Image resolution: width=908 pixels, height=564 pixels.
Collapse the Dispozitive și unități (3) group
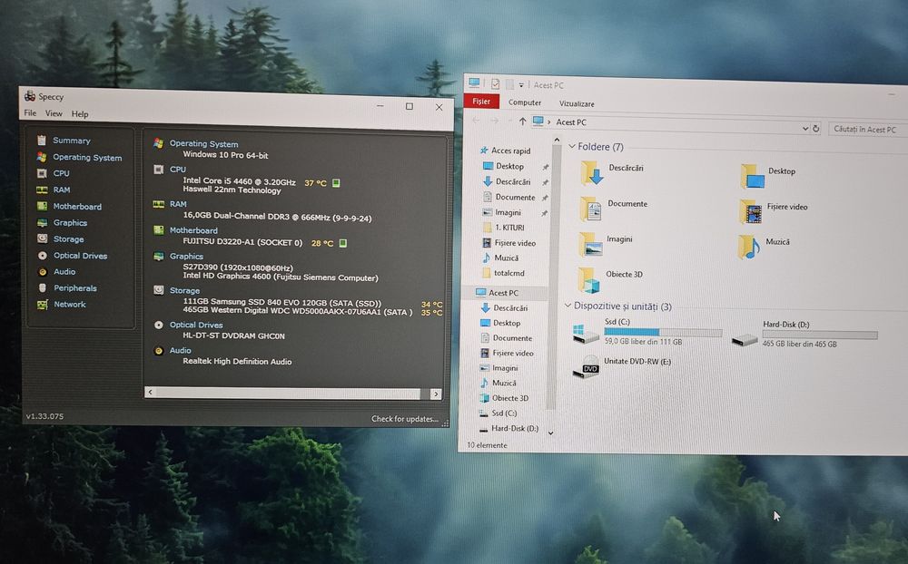coord(567,306)
